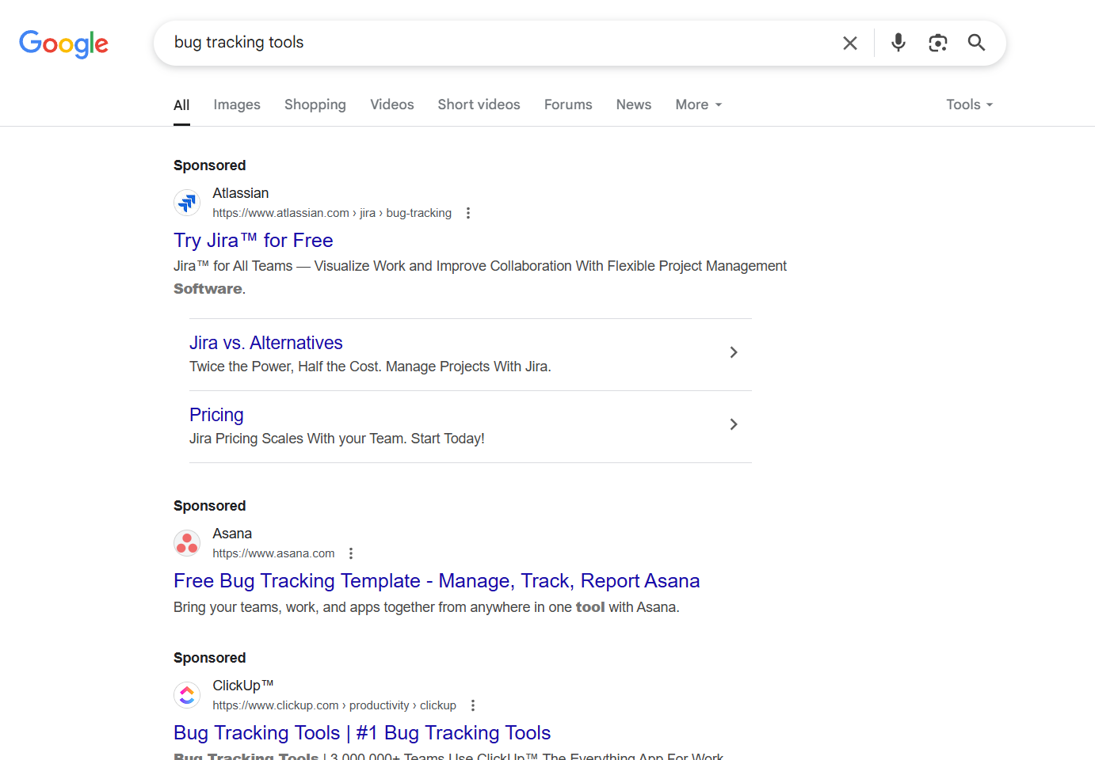Switch to the News tab
Image resolution: width=1095 pixels, height=760 pixels.
634,104
